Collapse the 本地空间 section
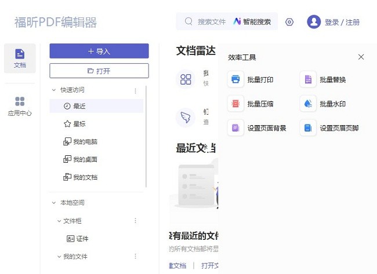This screenshot has height=274, width=377. click(x=55, y=203)
